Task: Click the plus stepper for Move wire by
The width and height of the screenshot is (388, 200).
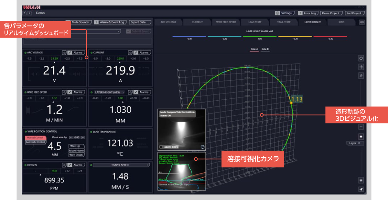Action: (83, 137)
